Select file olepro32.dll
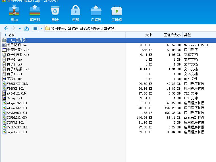 coord(17,103)
